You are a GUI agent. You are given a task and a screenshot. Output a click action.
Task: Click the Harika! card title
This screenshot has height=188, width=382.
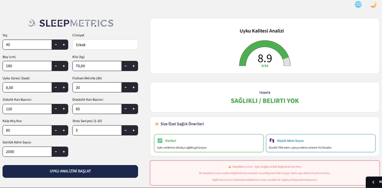(x=170, y=141)
